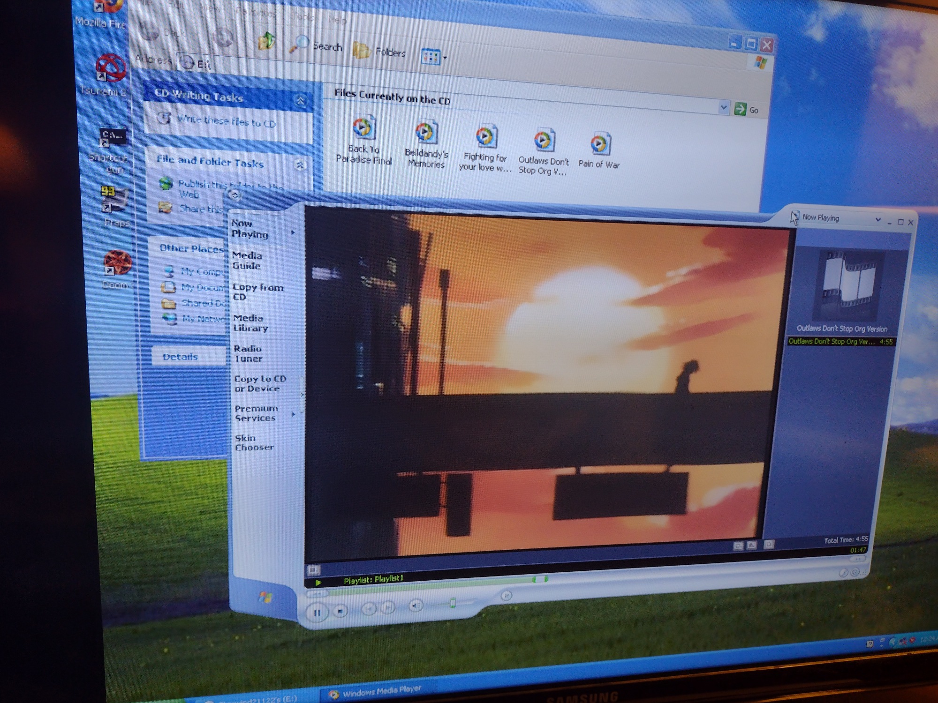The image size is (938, 703).
Task: Adjust the volume slider handle
Action: tap(453, 603)
